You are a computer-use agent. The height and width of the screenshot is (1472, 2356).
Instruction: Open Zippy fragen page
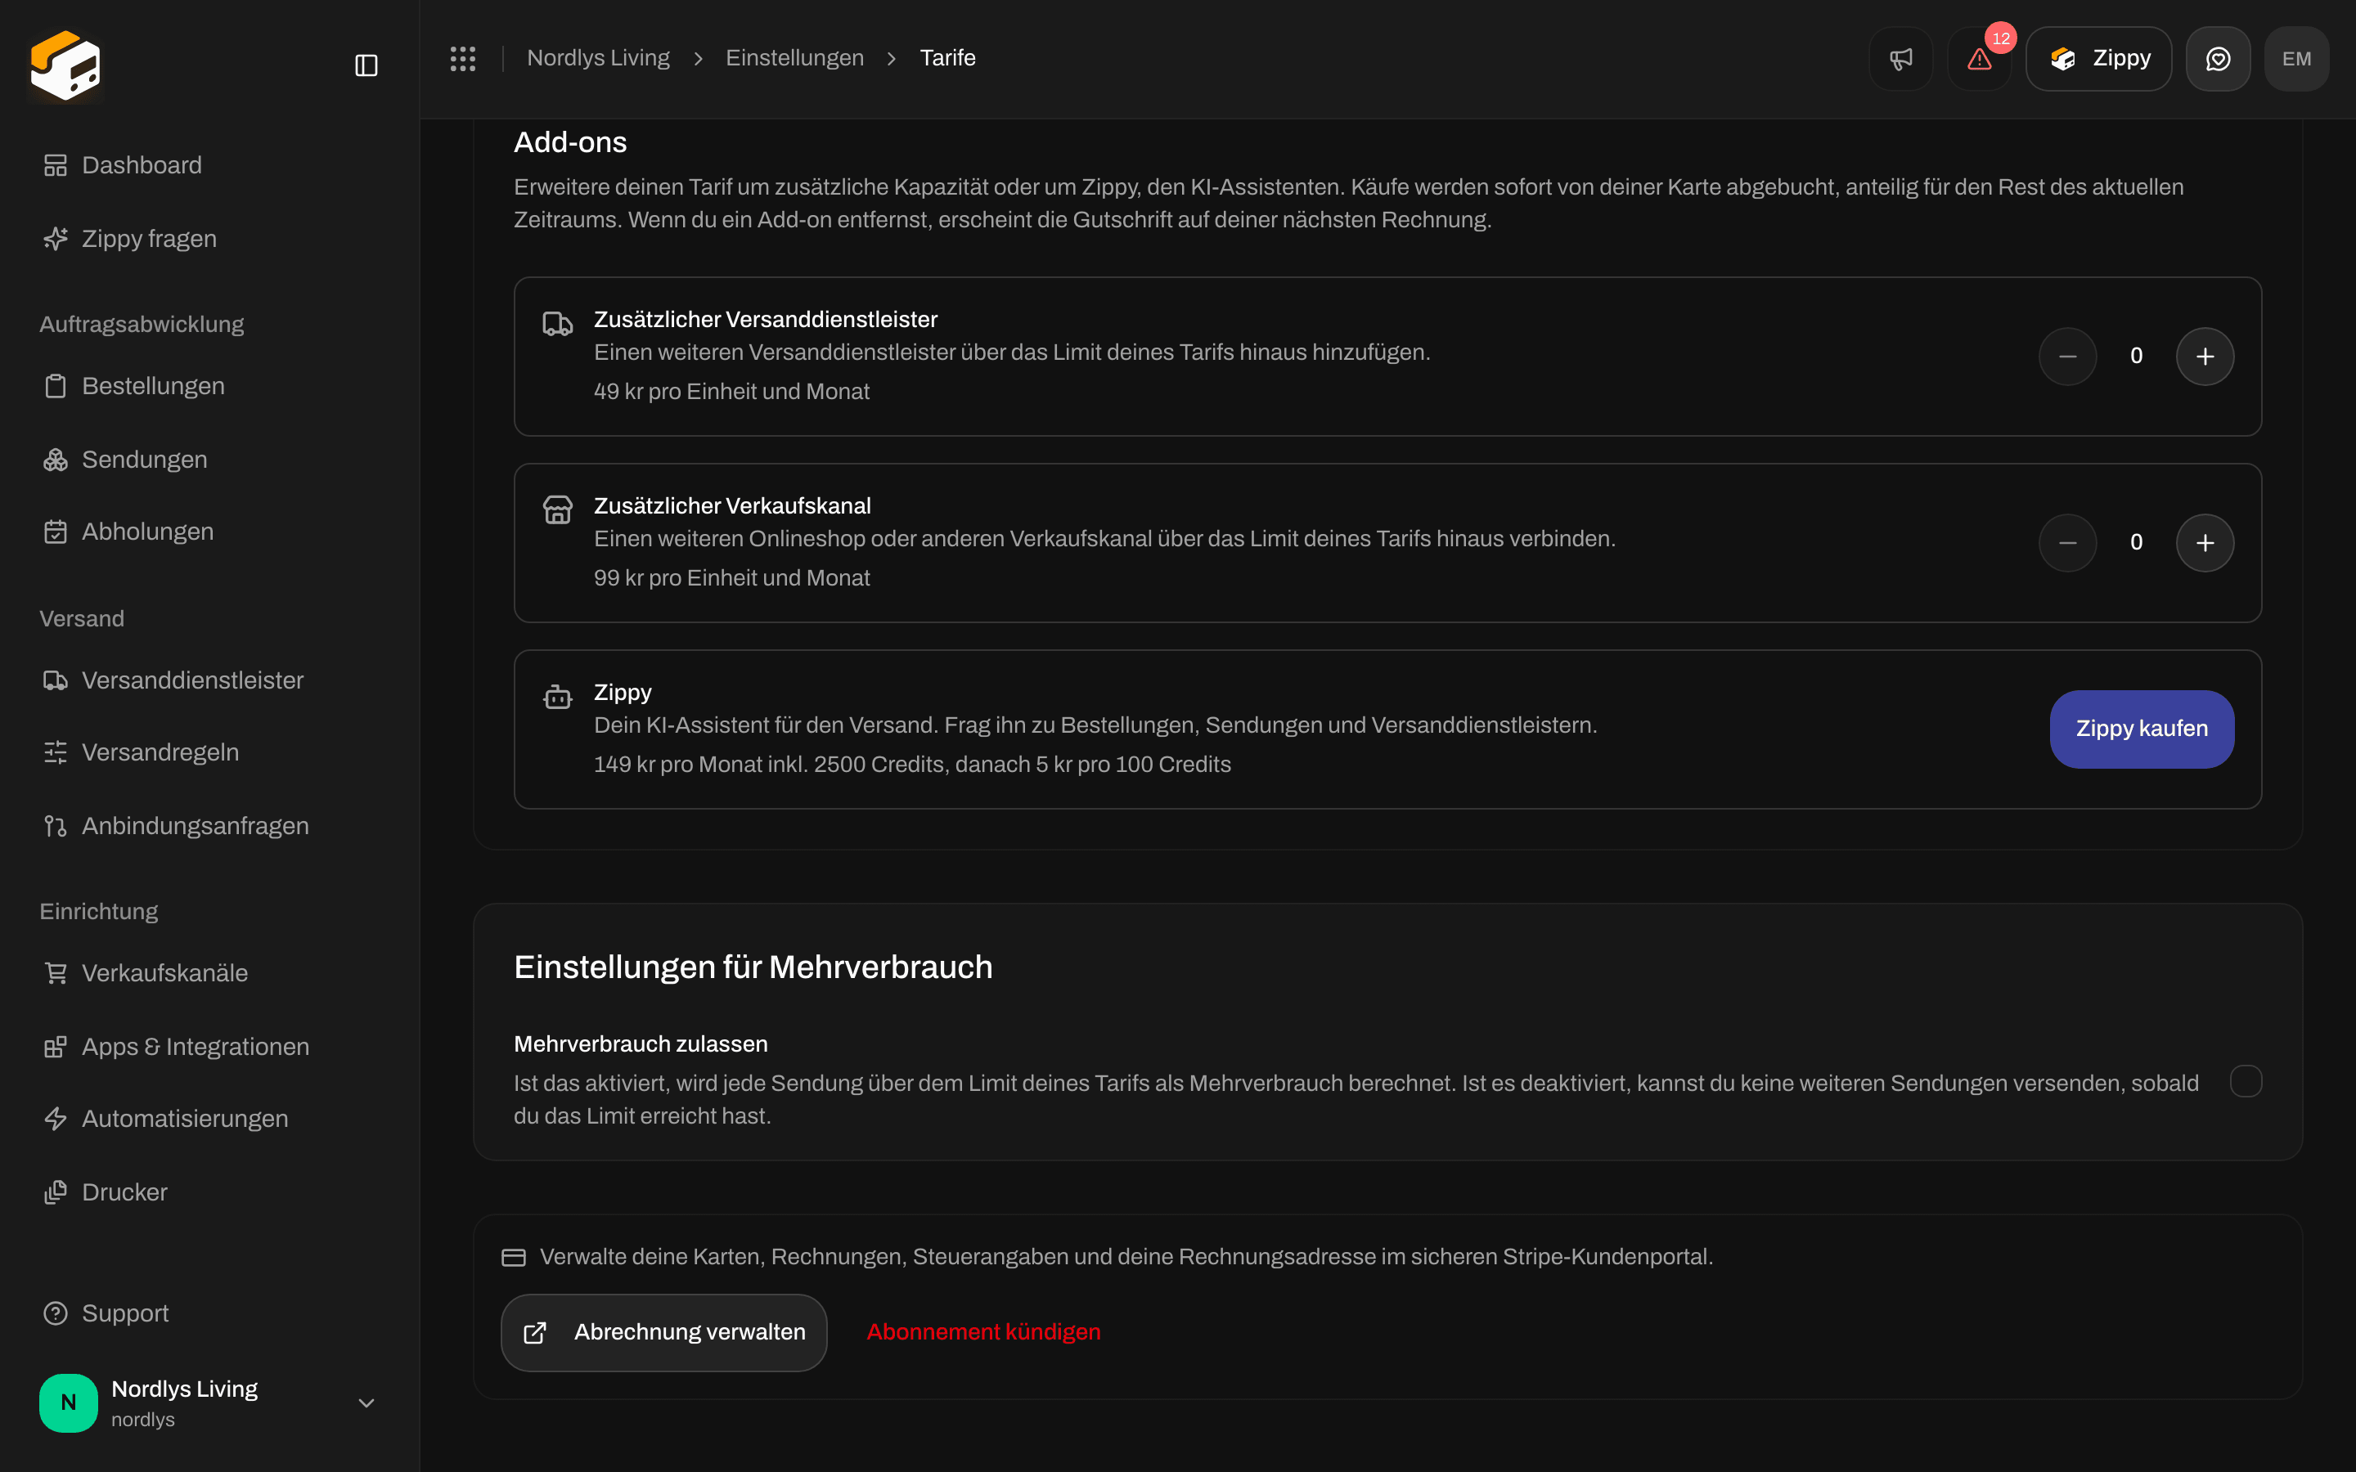[209, 239]
